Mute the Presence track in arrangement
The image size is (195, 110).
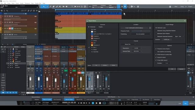point(5,16)
